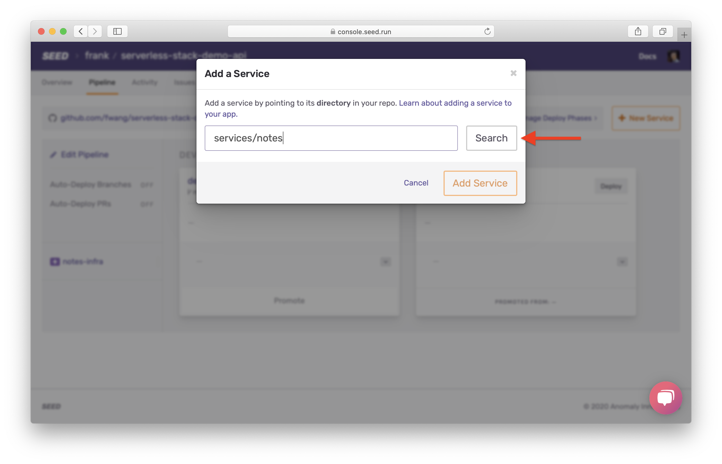Switch to the Overview tab
Screen dimensions: 722x464
point(57,82)
